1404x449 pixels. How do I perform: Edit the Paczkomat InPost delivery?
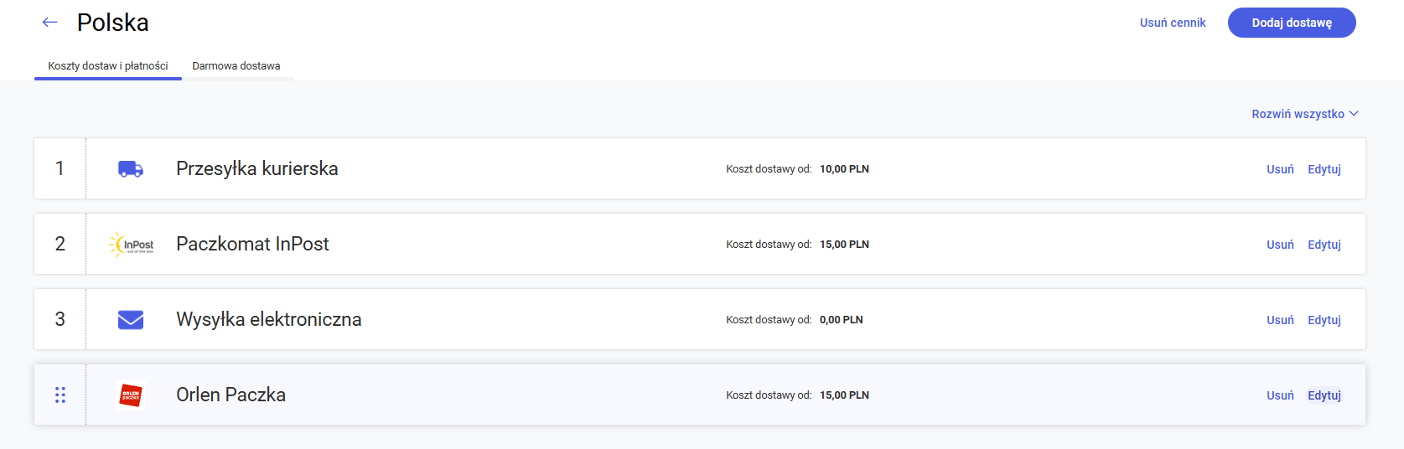pos(1324,245)
